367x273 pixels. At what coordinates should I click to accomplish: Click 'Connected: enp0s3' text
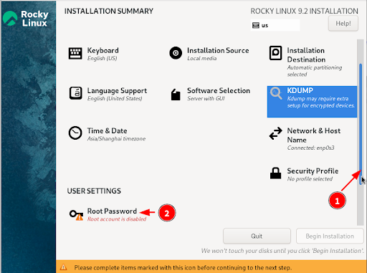tap(310, 148)
